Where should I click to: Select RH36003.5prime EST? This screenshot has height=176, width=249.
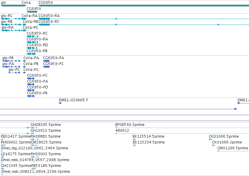point(35,157)
